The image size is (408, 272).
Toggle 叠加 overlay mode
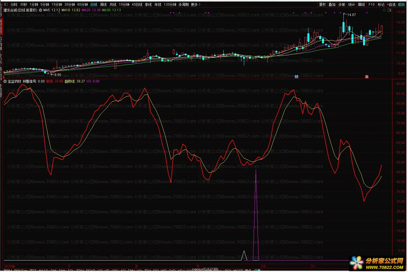click(x=332, y=4)
